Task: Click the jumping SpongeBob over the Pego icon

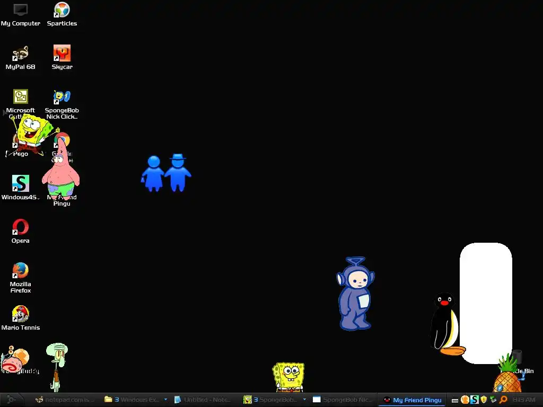Action: click(33, 134)
